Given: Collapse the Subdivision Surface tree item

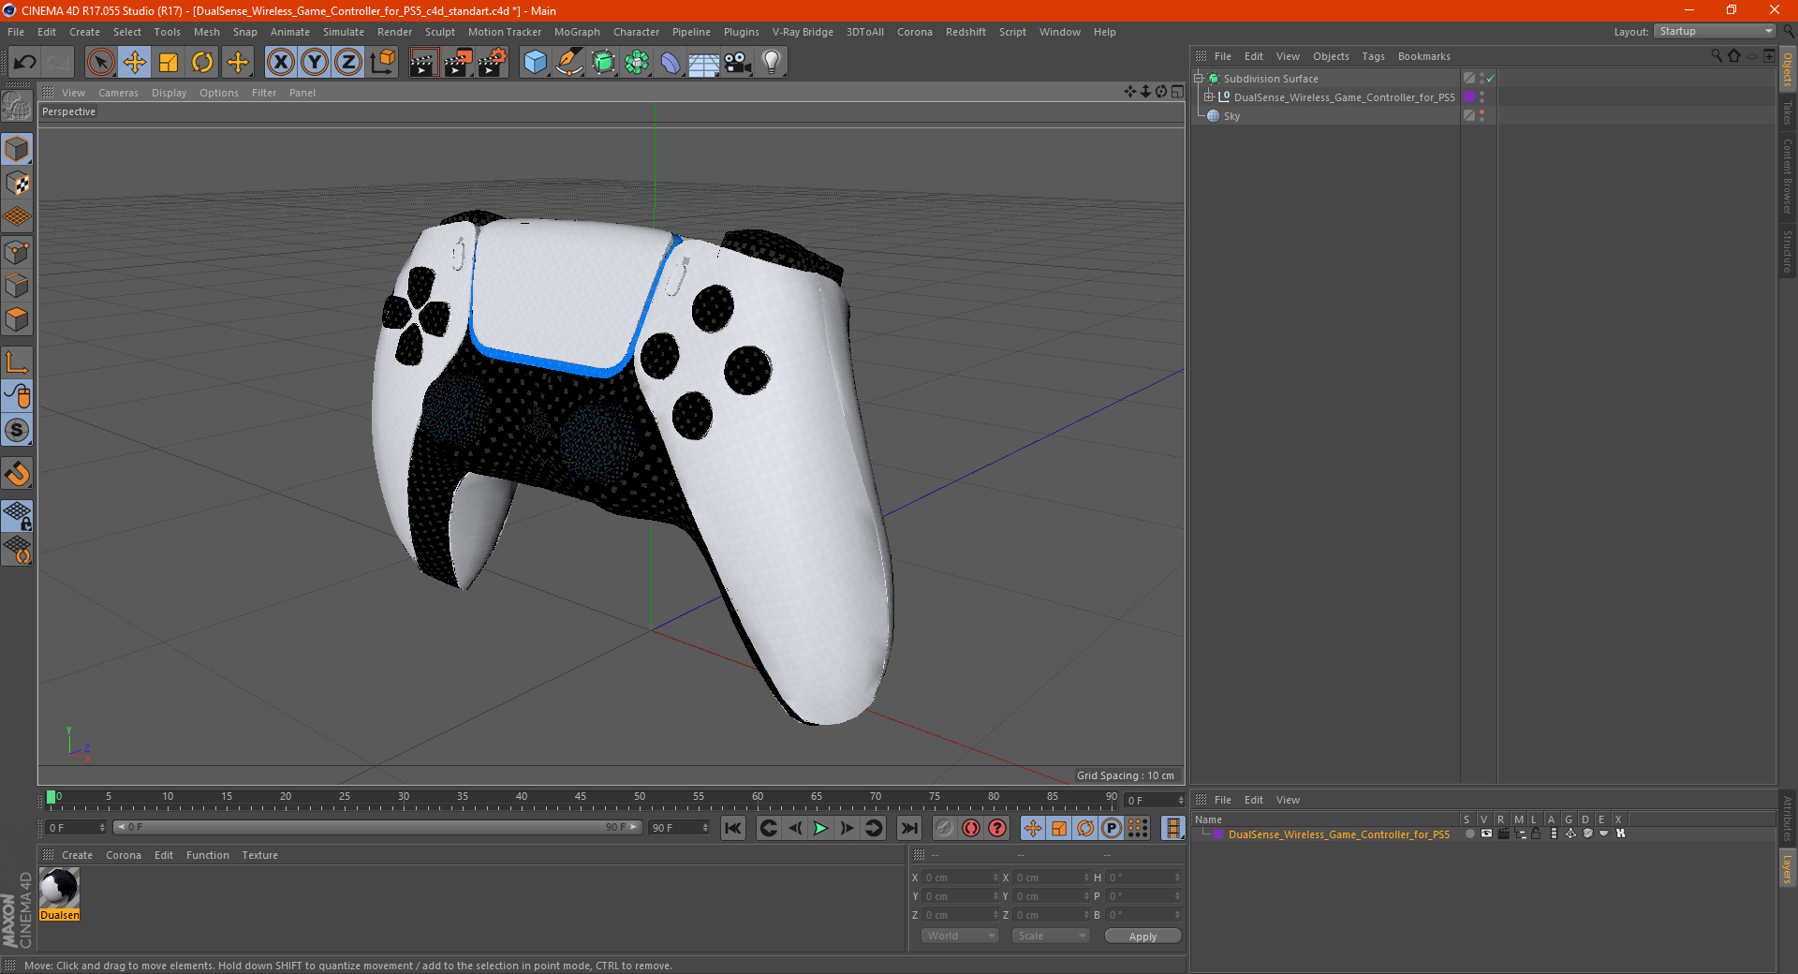Looking at the screenshot, I should [1199, 79].
